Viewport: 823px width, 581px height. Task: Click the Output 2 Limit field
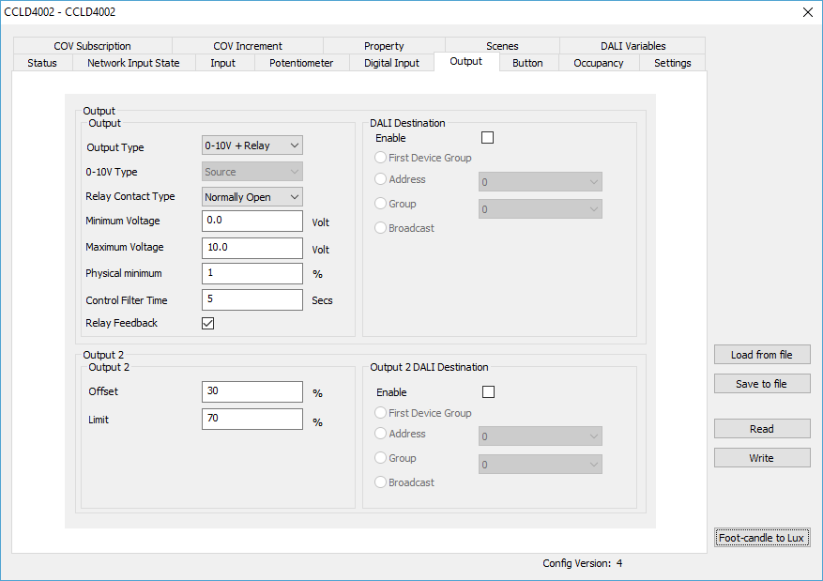(251, 419)
